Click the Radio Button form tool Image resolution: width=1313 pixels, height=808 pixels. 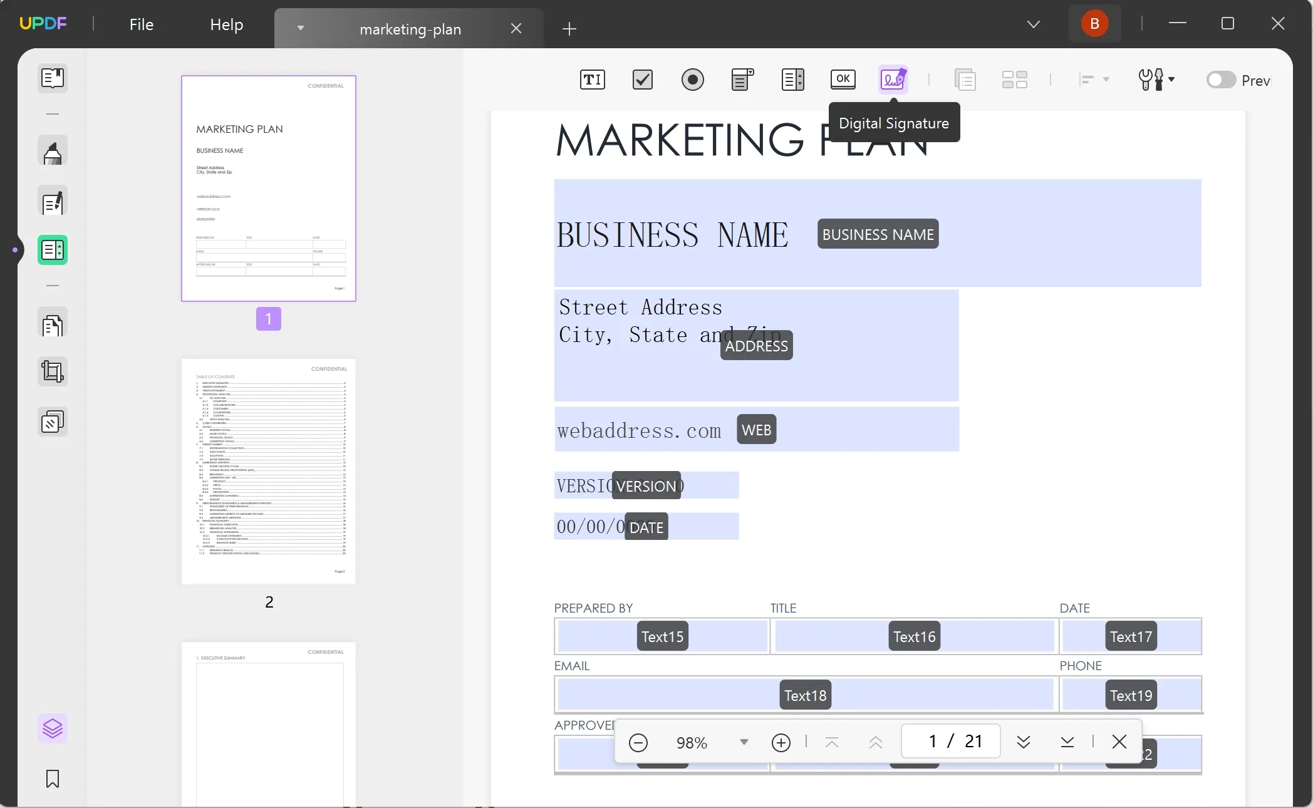pyautogui.click(x=692, y=80)
